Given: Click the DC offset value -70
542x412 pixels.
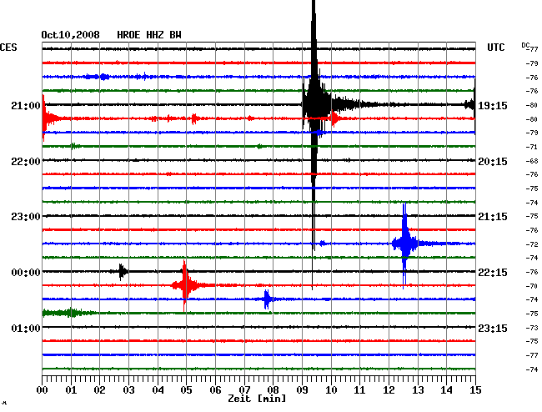Looking at the screenshot, I should click(x=532, y=286).
